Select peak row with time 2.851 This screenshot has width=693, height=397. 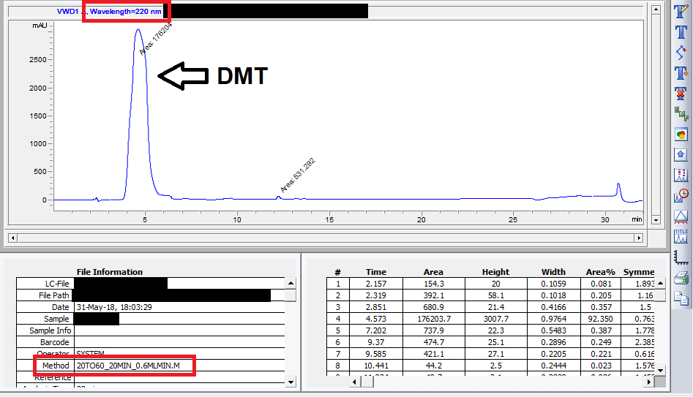(x=490, y=307)
